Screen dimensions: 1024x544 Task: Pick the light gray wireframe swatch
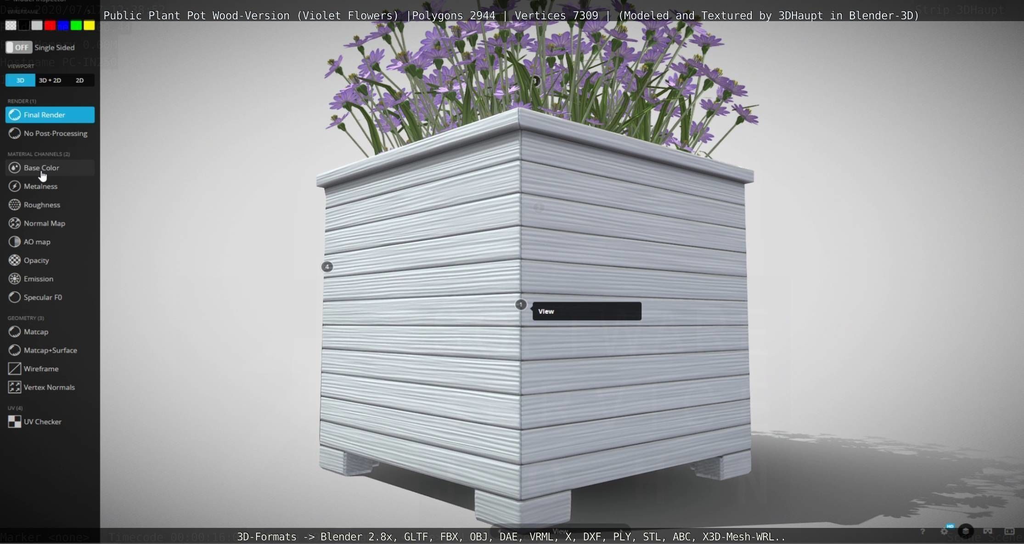click(x=37, y=25)
